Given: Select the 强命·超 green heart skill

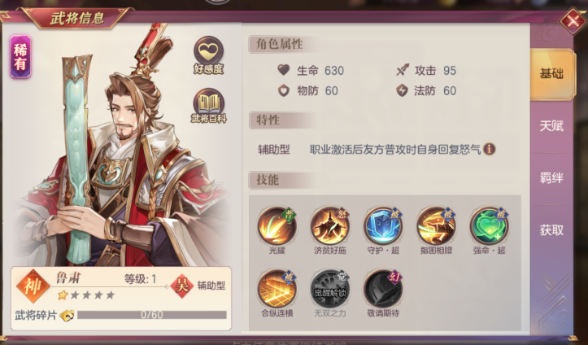Looking at the screenshot, I should click(489, 226).
